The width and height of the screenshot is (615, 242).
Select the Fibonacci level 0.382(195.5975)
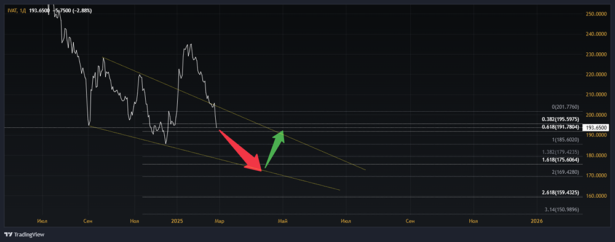560,119
